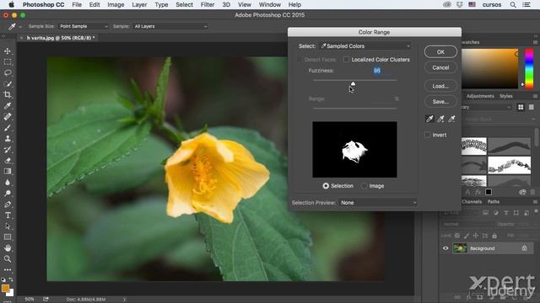Select the Move tool

[8, 50]
